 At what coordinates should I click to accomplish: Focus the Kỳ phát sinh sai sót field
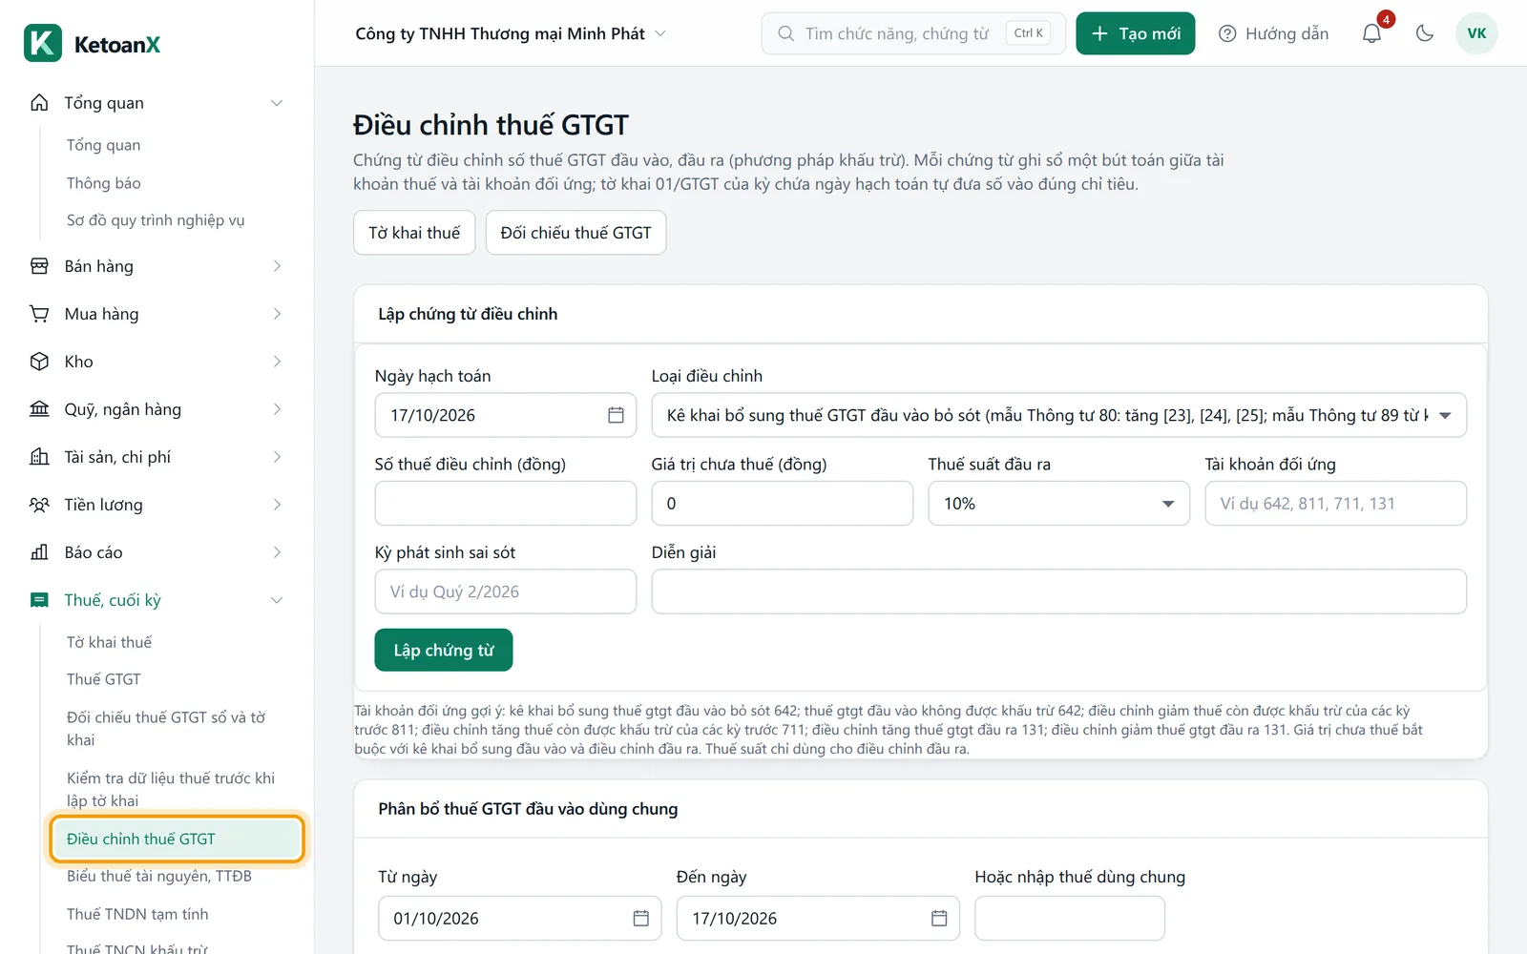pos(506,591)
